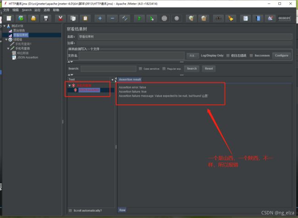Click the elapsed time 00:00:01 indicator

pyautogui.click(x=284, y=18)
